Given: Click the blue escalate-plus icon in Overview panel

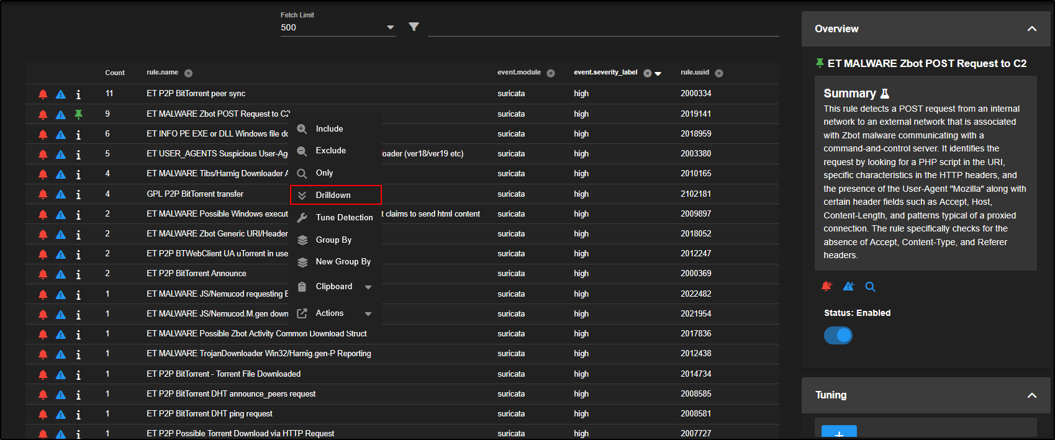Looking at the screenshot, I should [x=848, y=286].
